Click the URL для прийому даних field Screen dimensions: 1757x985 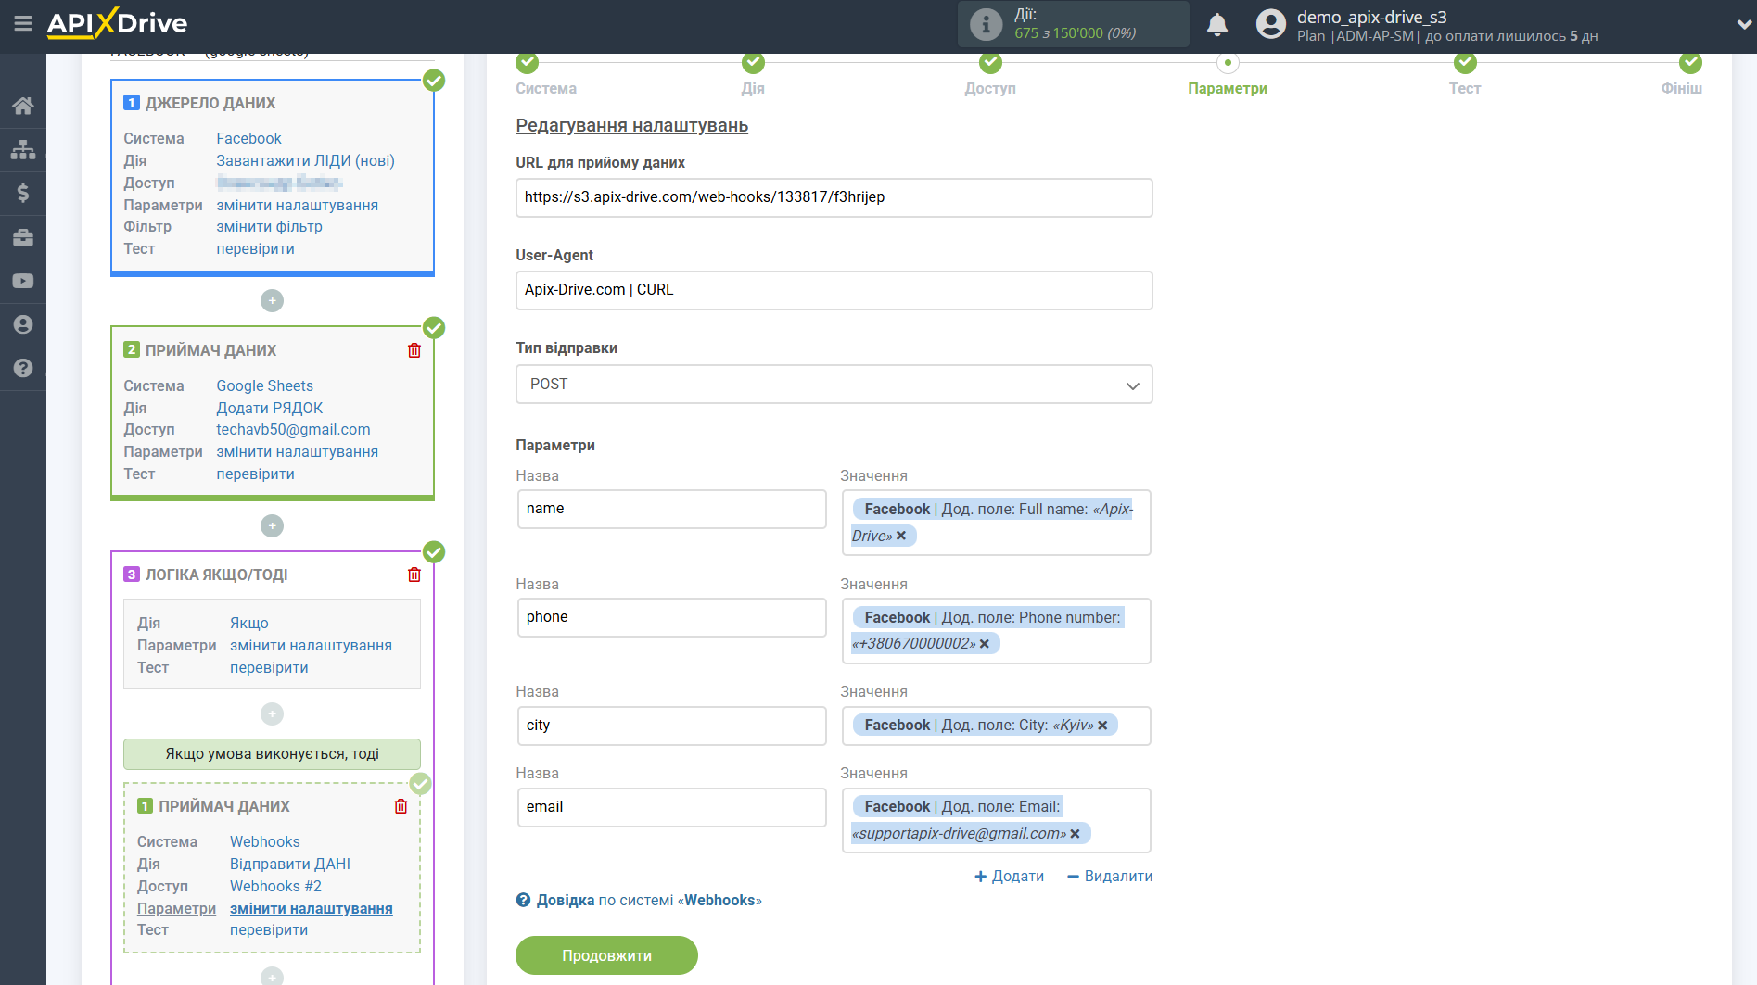[834, 197]
